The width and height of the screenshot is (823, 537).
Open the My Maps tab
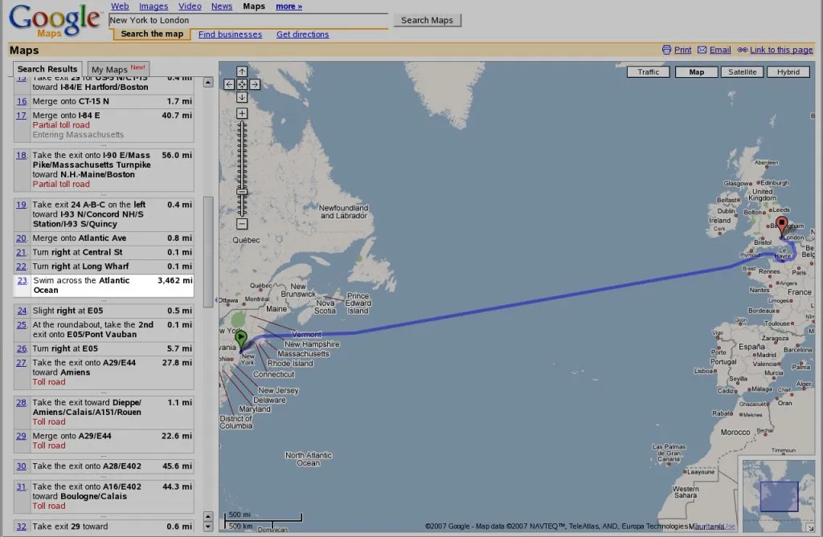click(118, 69)
